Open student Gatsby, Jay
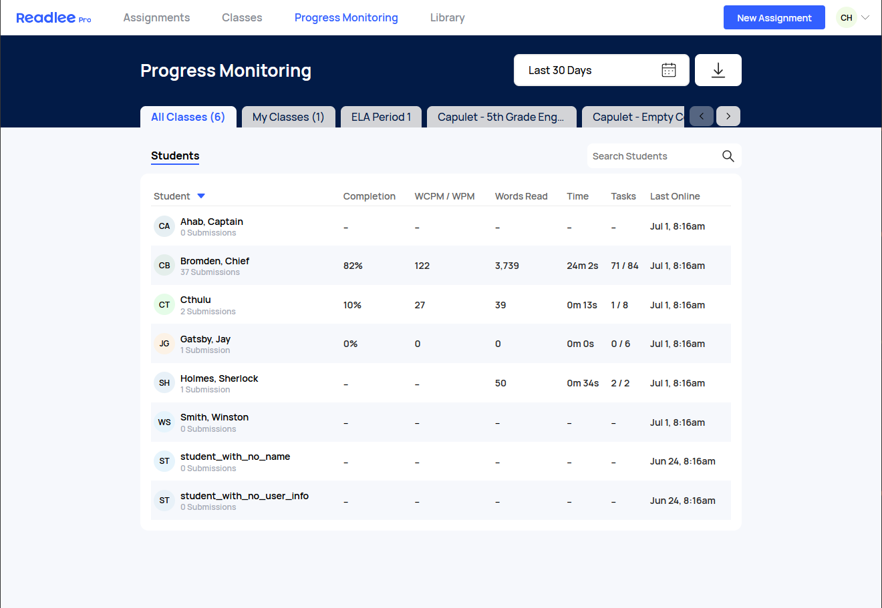The image size is (882, 608). pos(205,339)
